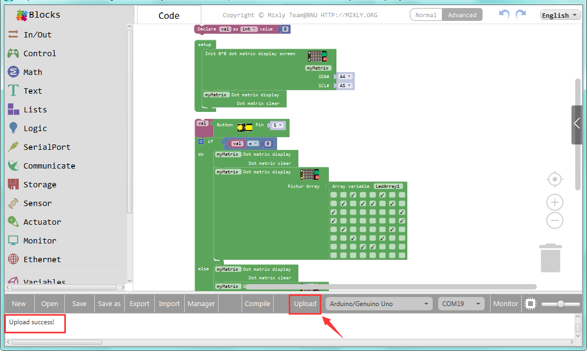Zoom out with the minus circle icon
The height and width of the screenshot is (351, 587).
555,220
